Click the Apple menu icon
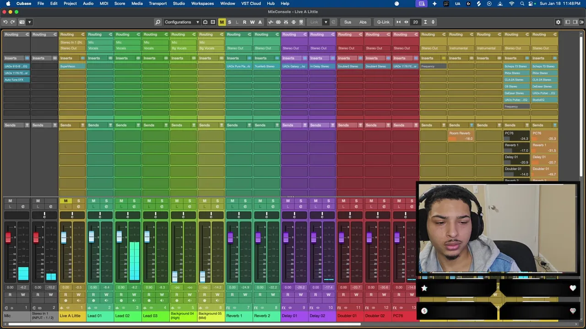The width and height of the screenshot is (586, 329). (8, 3)
